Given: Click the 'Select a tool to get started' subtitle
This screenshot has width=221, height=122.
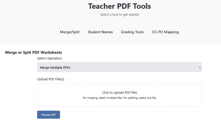Looking at the screenshot, I should [x=120, y=15].
